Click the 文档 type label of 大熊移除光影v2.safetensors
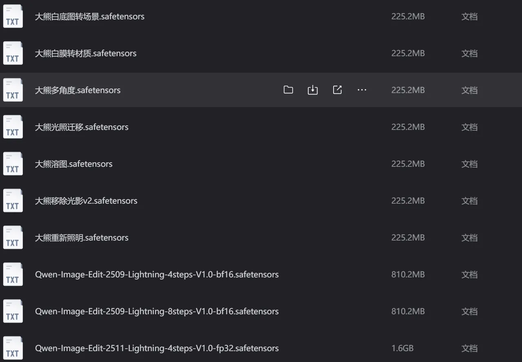The width and height of the screenshot is (522, 362). (x=469, y=201)
